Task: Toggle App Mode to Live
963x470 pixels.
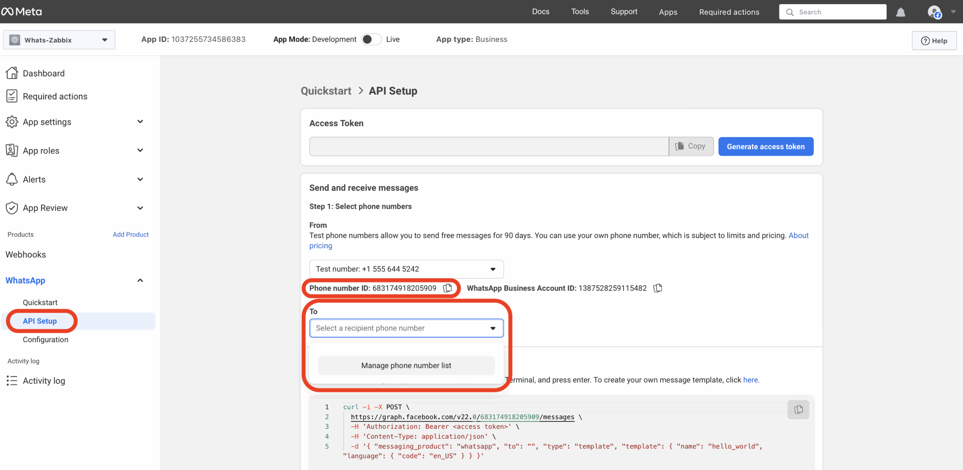Action: (371, 39)
